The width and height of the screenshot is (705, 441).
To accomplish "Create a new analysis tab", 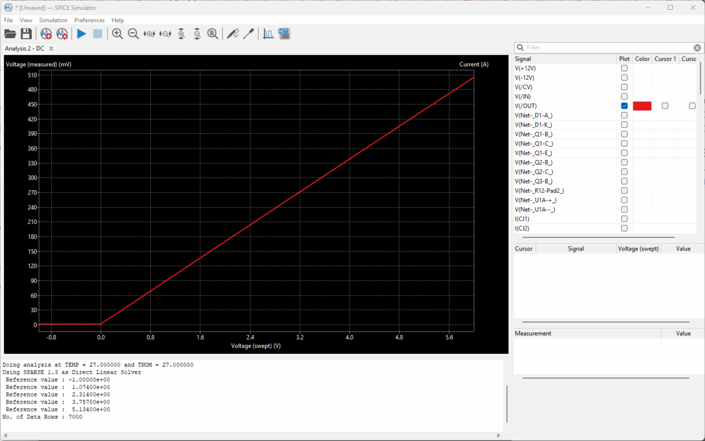I will tap(46, 34).
